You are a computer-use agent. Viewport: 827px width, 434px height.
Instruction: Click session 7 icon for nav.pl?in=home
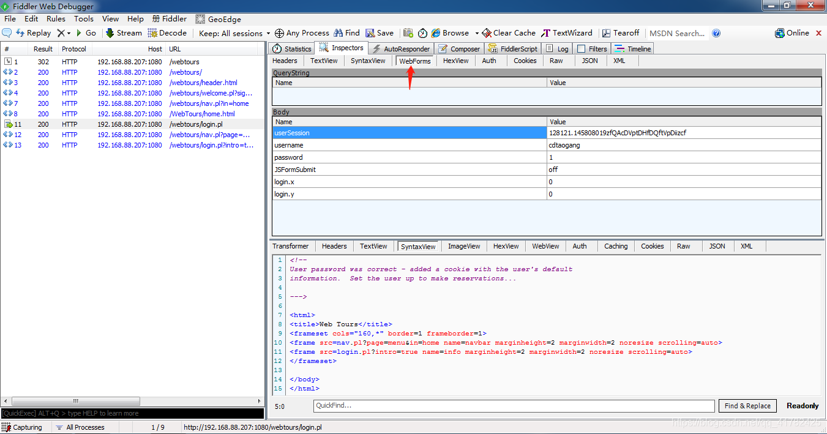(7, 103)
